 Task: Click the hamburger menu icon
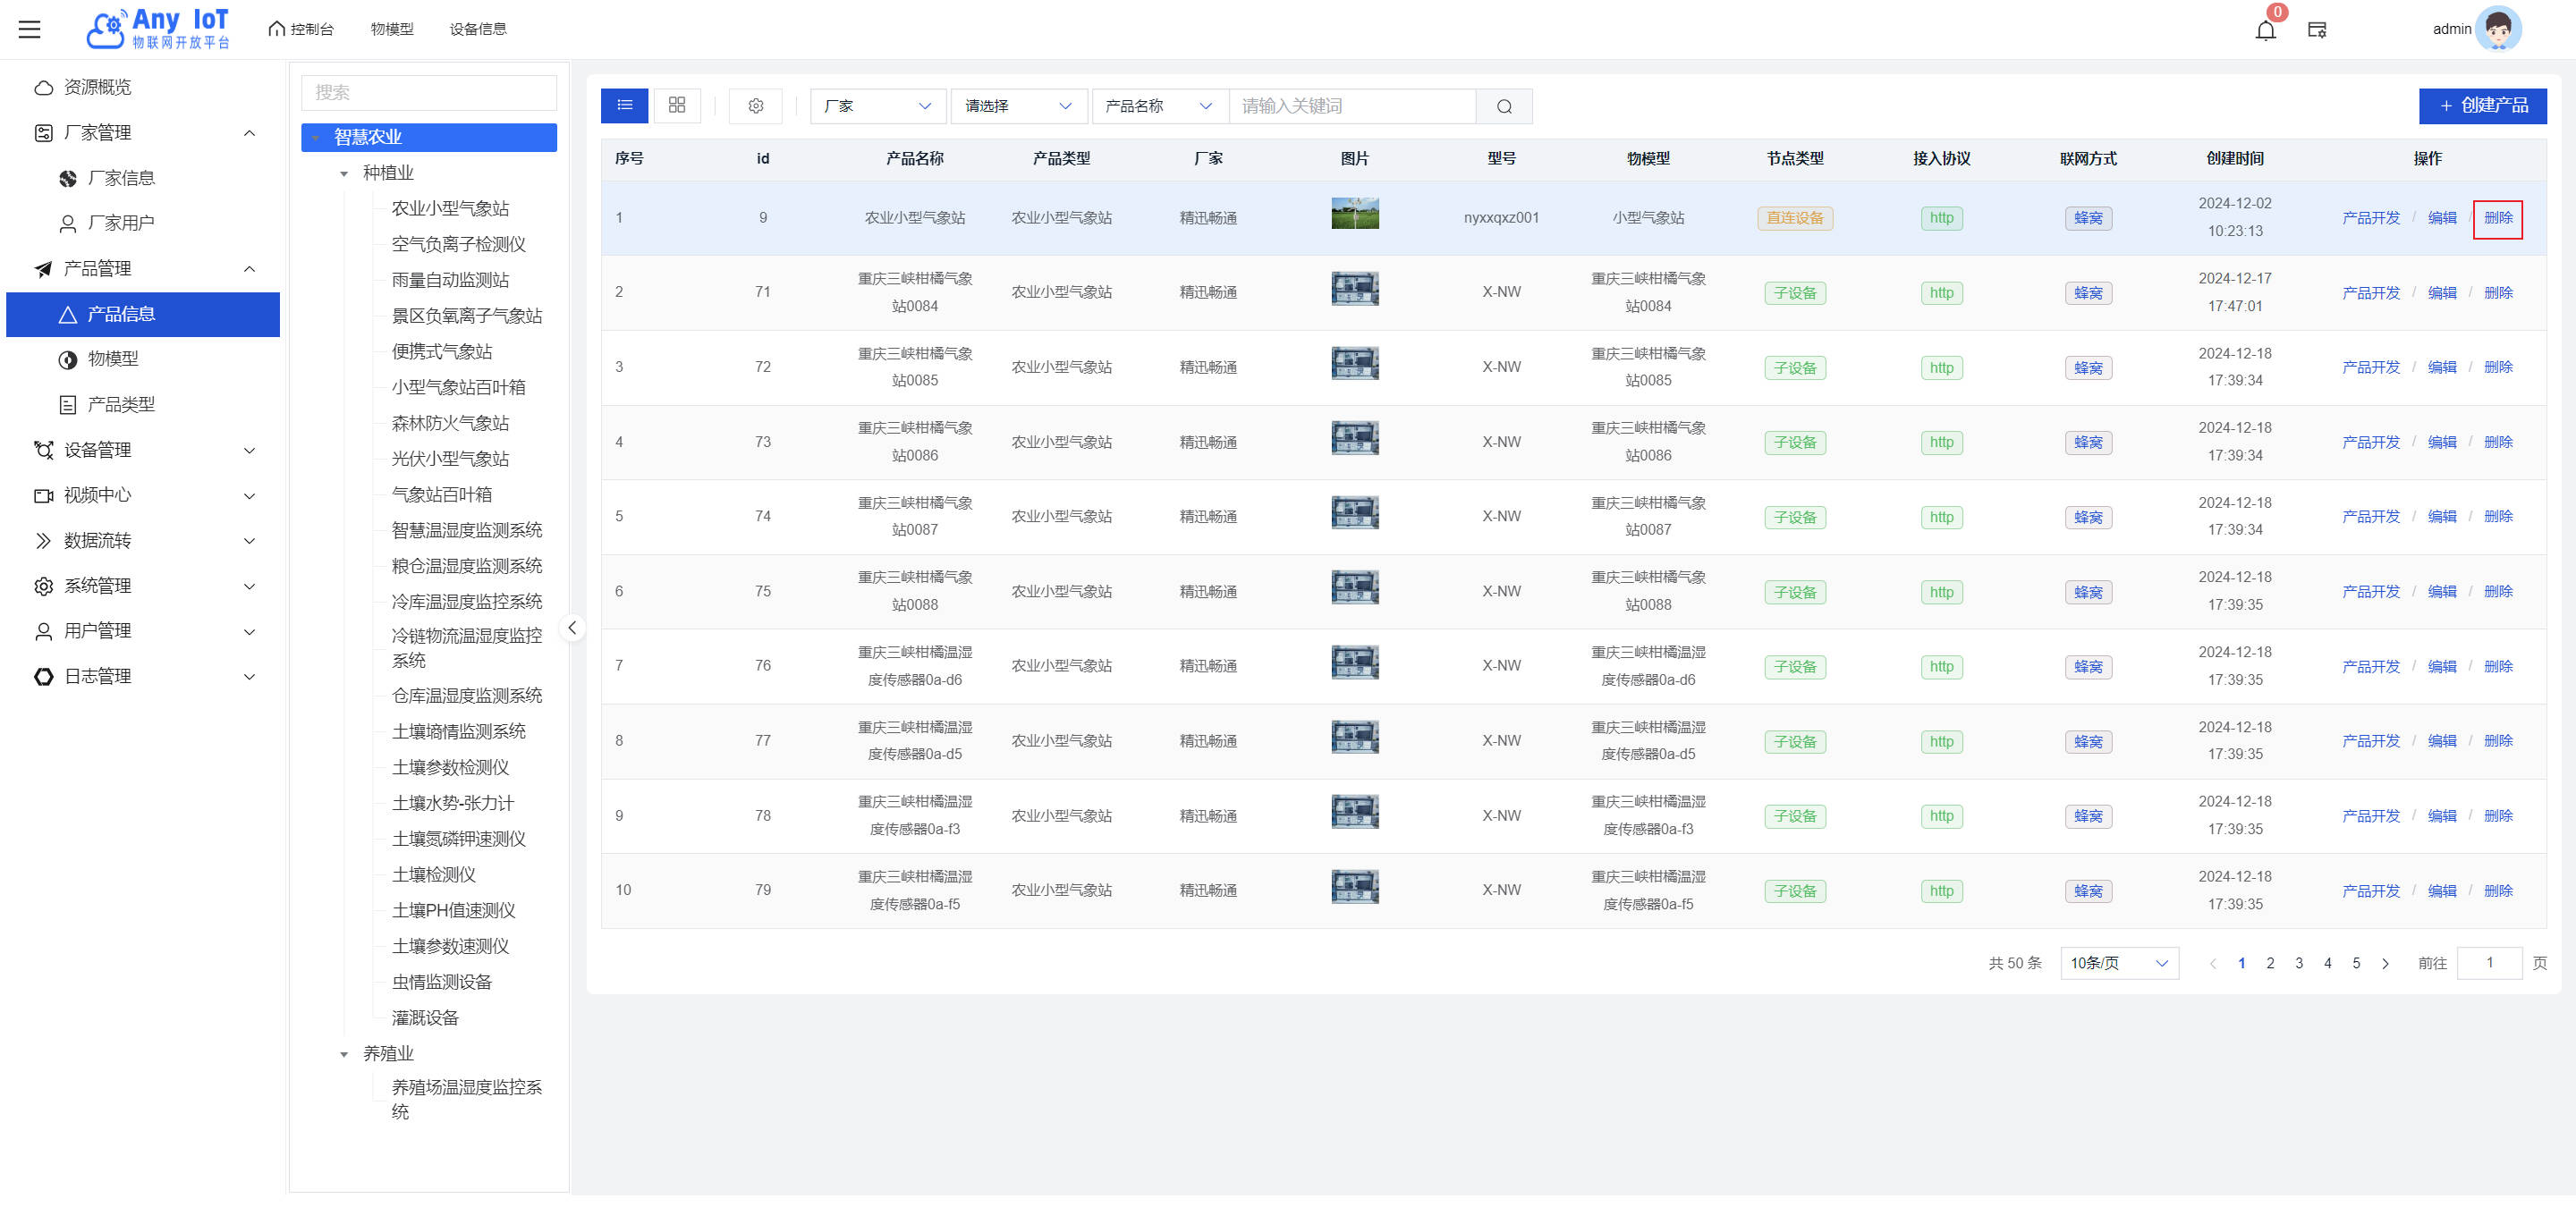coord(30,29)
